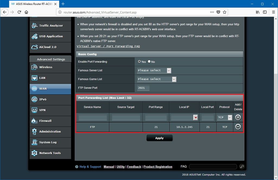Open the AiCloud 2.0 cloud icon
The width and height of the screenshot is (278, 180).
(x=34, y=47)
